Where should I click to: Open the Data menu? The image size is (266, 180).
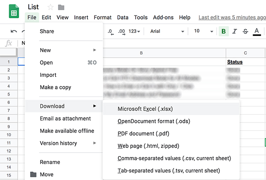[x=123, y=17]
